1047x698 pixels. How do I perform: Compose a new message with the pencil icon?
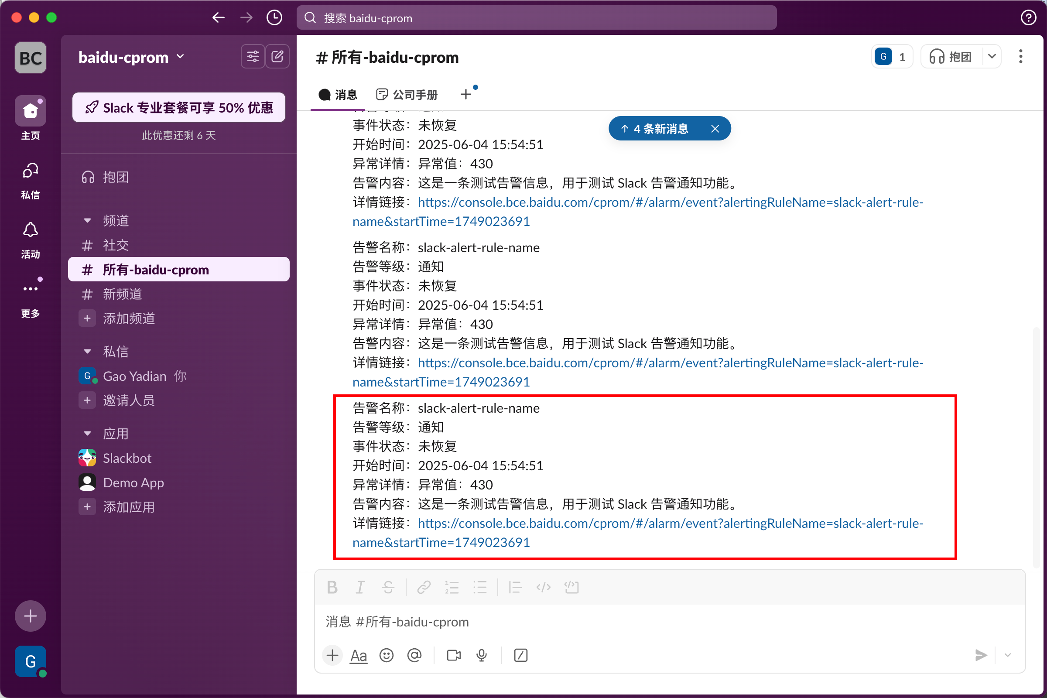(x=277, y=57)
